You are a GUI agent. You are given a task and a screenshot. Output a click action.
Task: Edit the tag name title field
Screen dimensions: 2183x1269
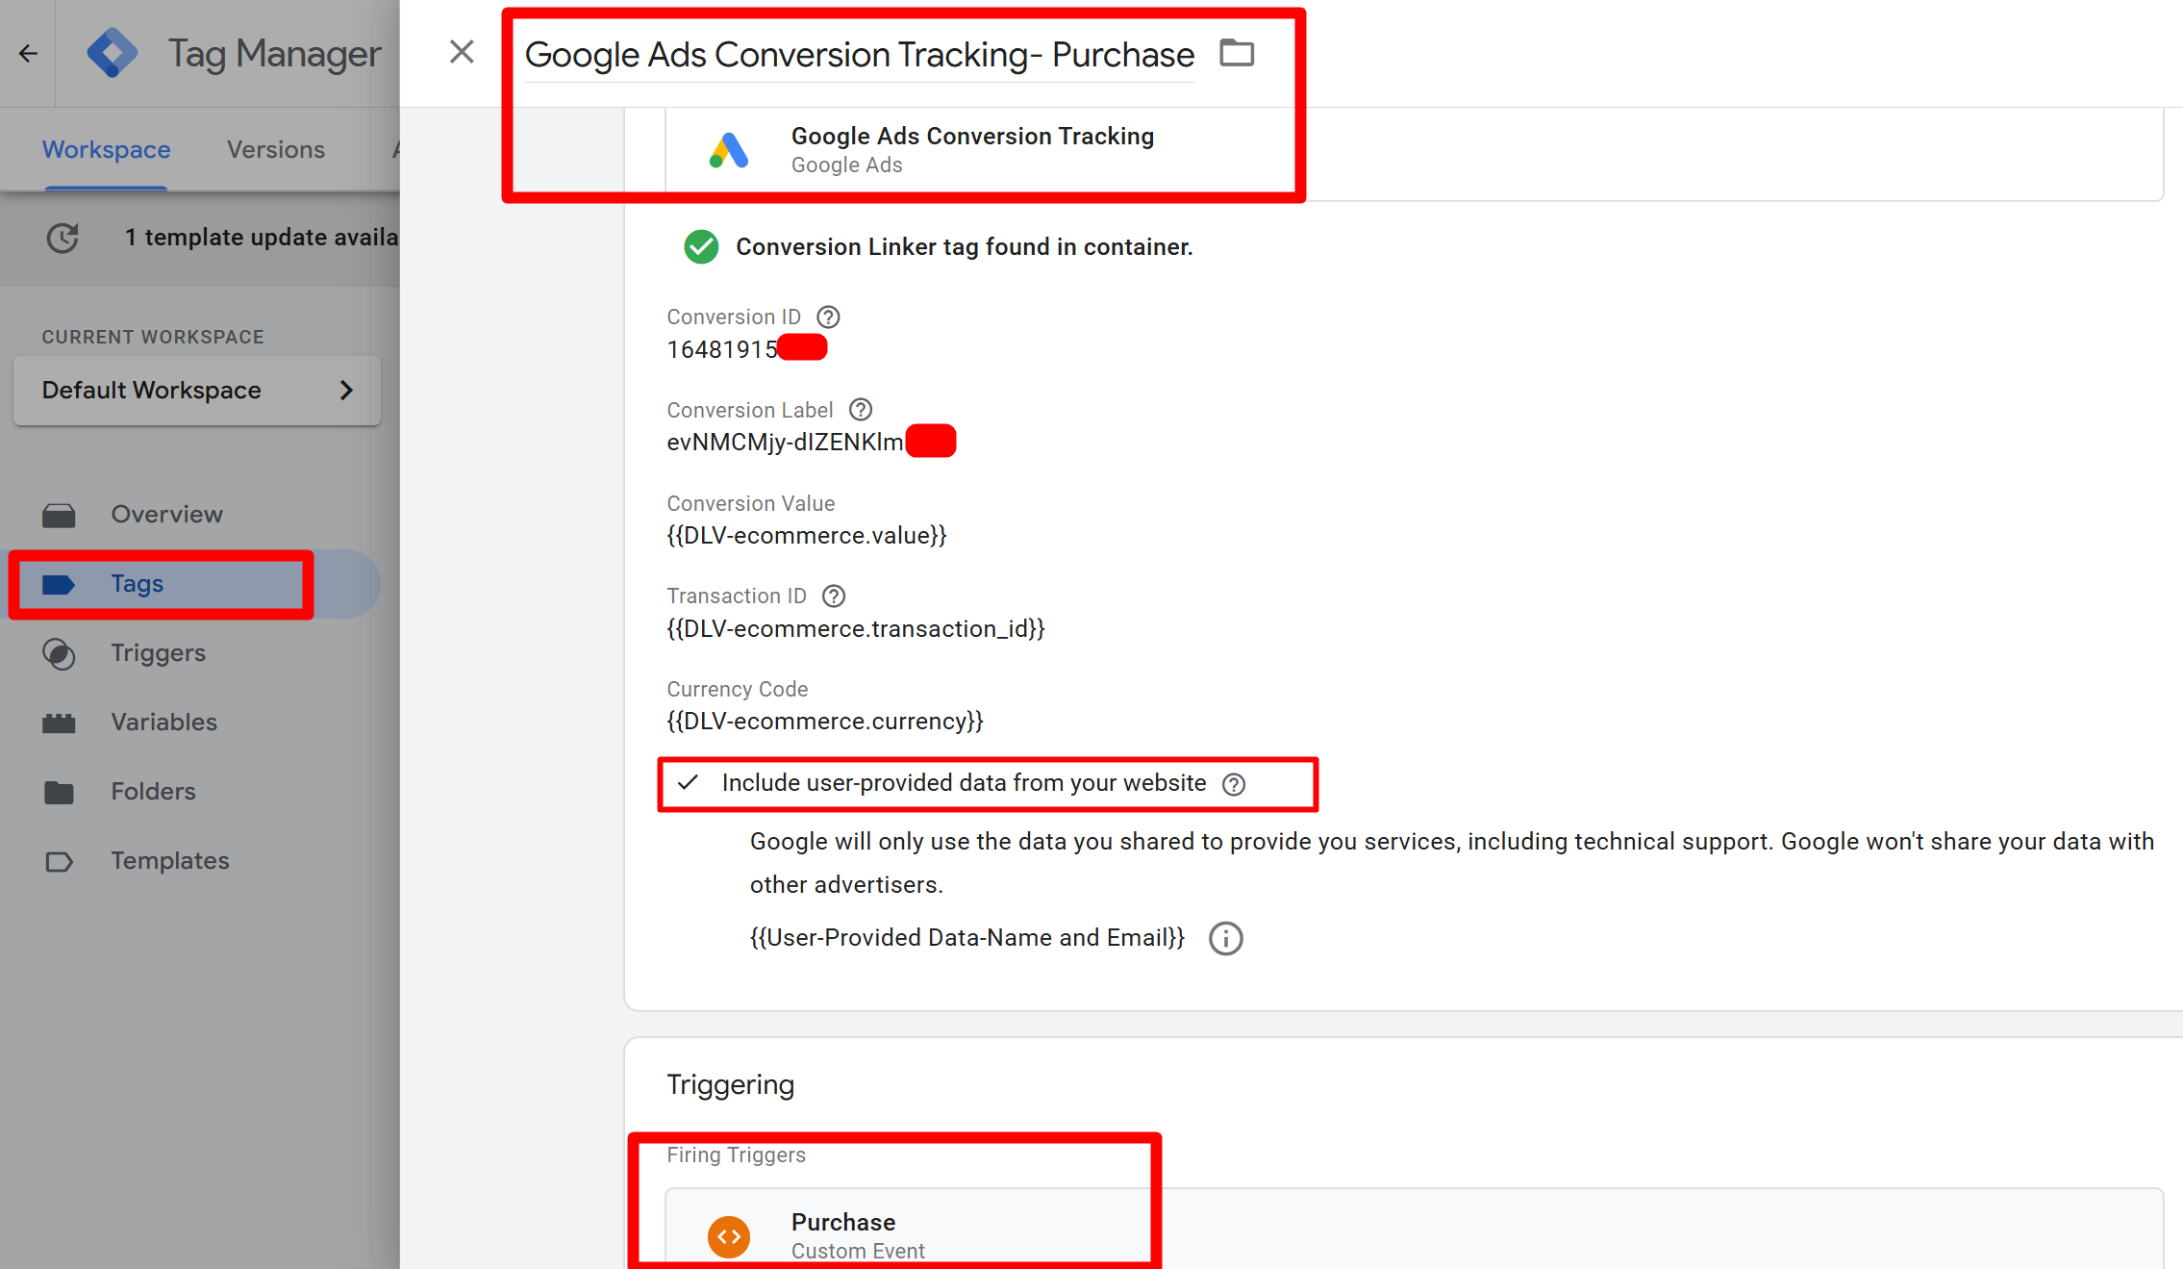click(x=859, y=55)
